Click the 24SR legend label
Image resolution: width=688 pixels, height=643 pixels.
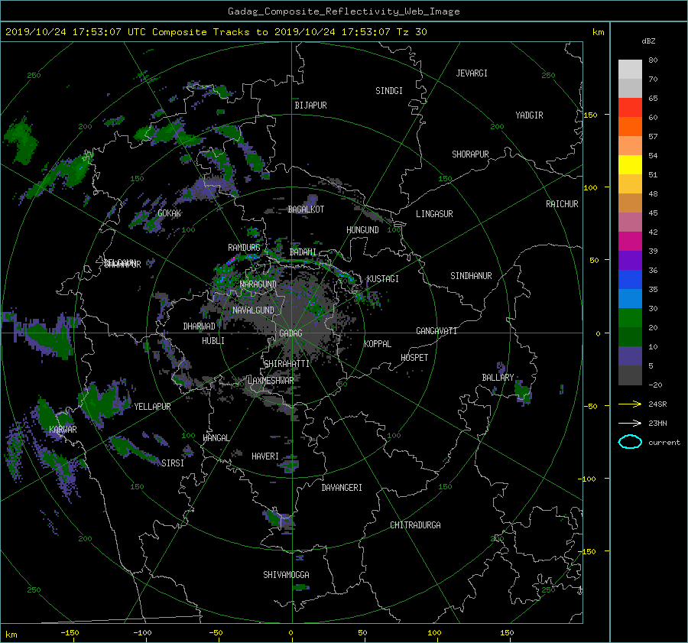coord(657,404)
